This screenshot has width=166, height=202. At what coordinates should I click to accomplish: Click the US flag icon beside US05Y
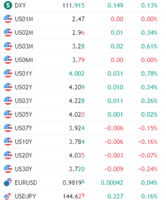click(x=8, y=114)
